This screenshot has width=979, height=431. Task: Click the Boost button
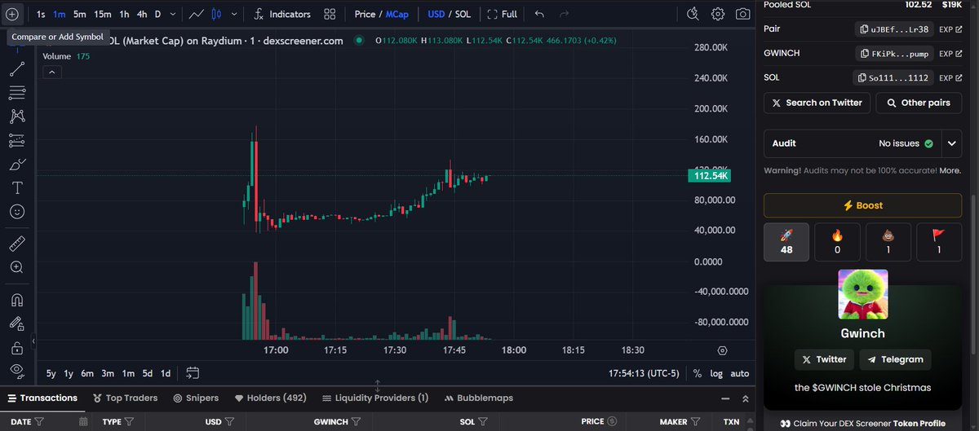point(862,205)
